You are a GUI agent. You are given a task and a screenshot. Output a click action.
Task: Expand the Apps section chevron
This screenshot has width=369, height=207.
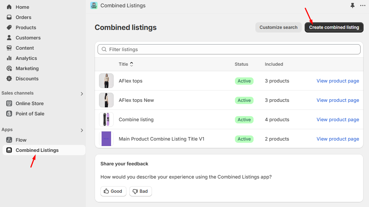(82, 130)
